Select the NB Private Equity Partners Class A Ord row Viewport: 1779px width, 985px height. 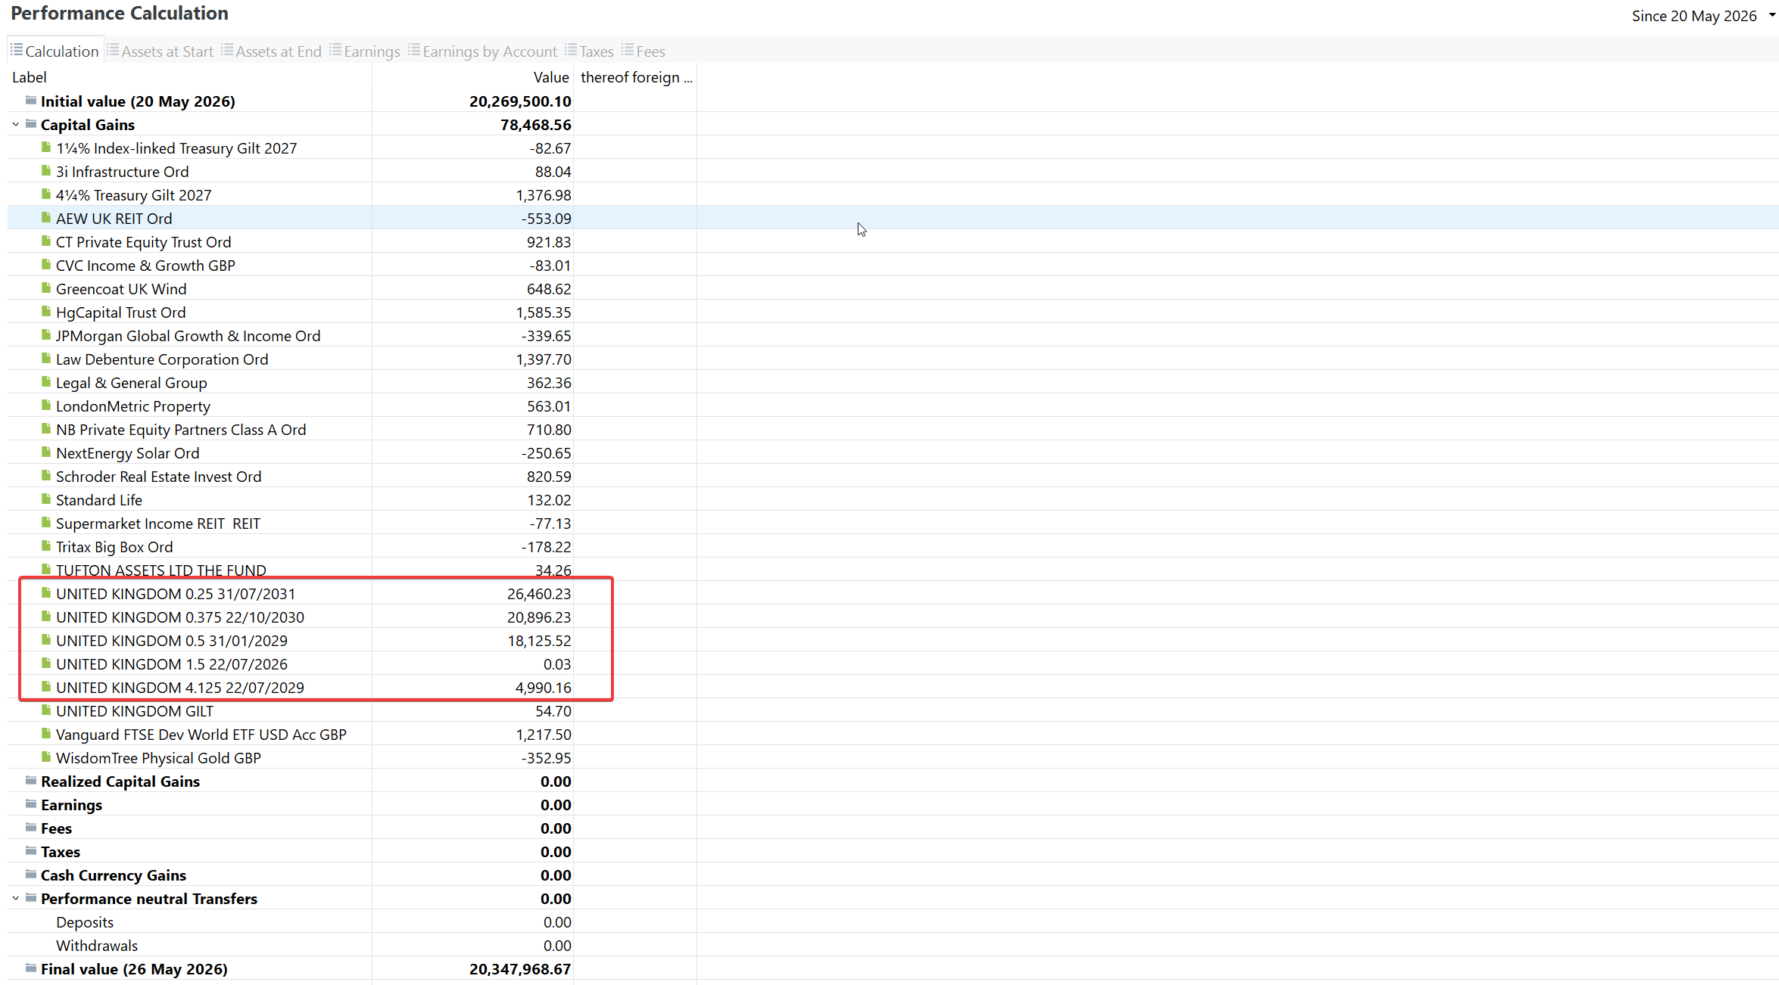tap(893, 429)
